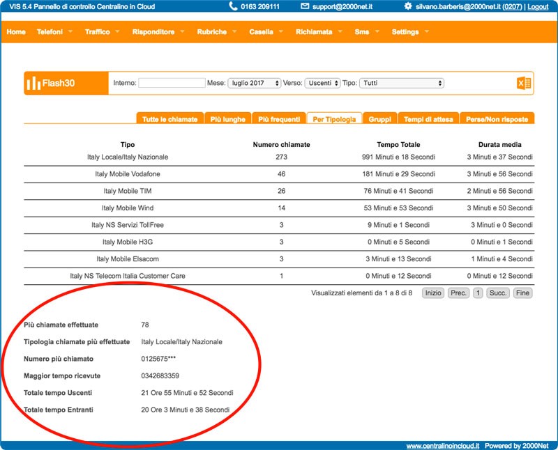The image size is (558, 450).
Task: Open the Mese dropdown showing luglio 2017
Action: tap(255, 83)
